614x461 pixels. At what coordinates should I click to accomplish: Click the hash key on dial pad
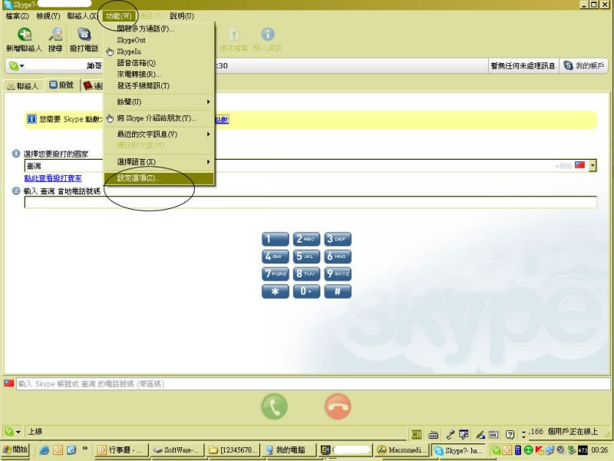(338, 291)
